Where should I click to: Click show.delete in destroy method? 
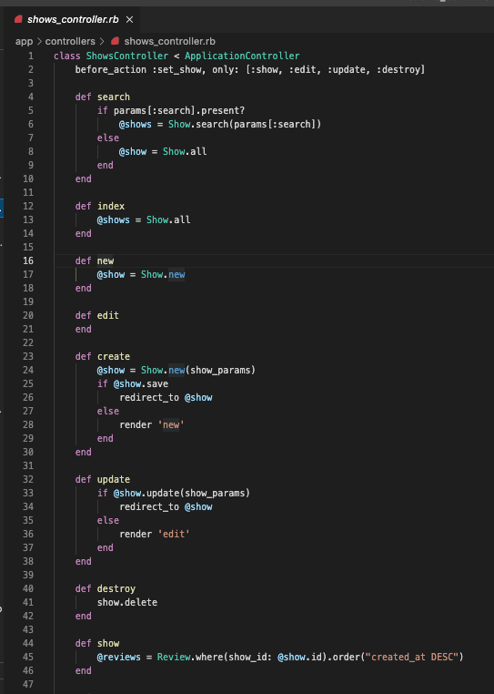[127, 602]
